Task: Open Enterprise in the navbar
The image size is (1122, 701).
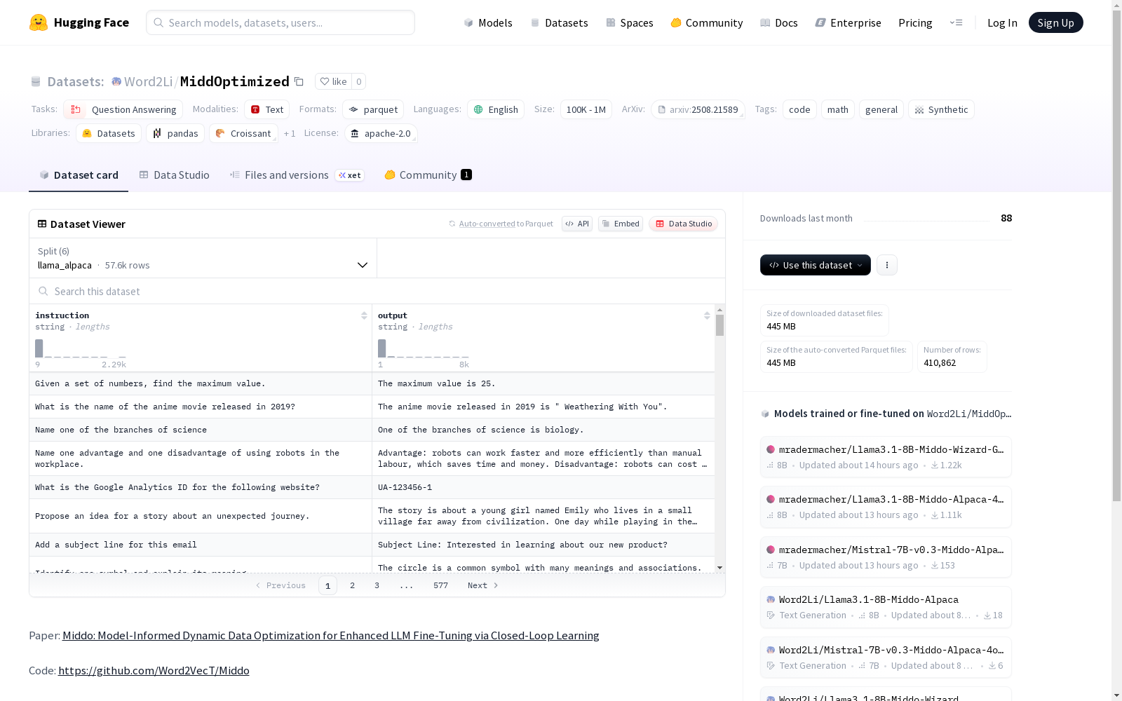Action: tap(849, 22)
